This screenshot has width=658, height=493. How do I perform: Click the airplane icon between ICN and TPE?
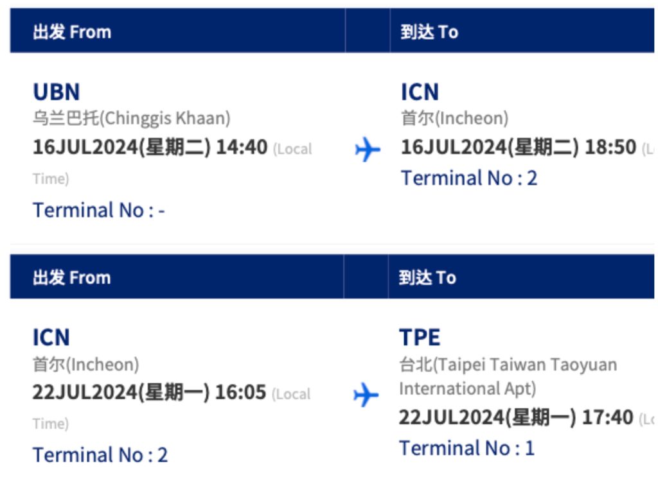(366, 395)
